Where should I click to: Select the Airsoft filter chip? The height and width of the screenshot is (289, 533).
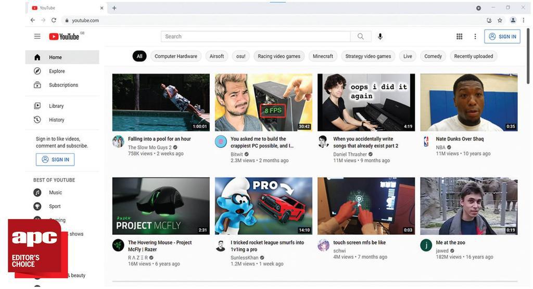[217, 56]
